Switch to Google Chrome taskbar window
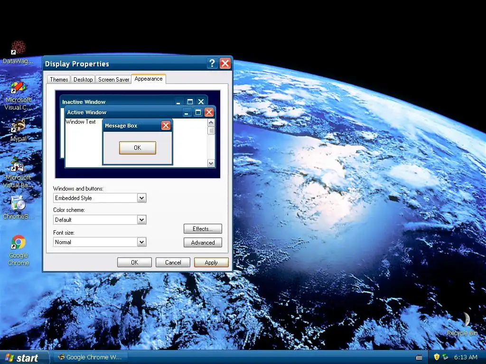The width and height of the screenshot is (486, 364). pyautogui.click(x=90, y=357)
